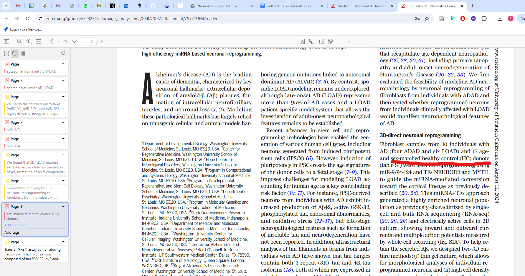Open options for brain-enriched microRNAs annotation
525x276 pixels.
(x=64, y=96)
